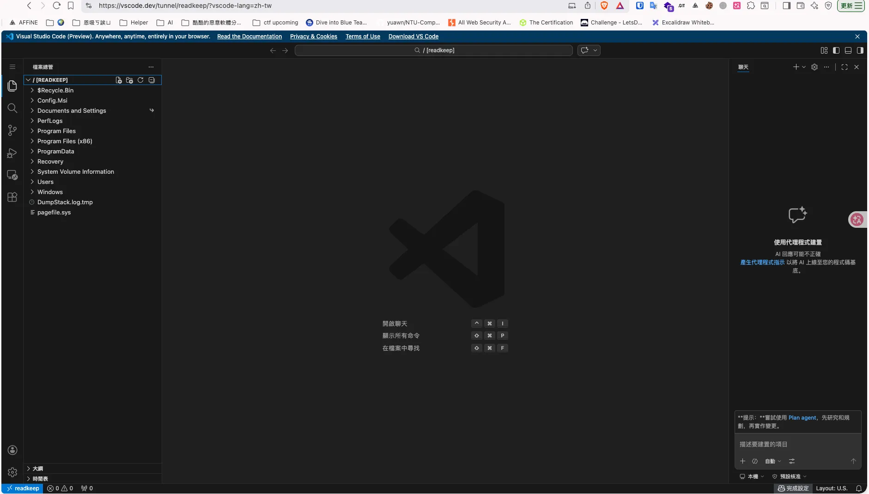Screen dimensions: 869x494
Task: Open chat settings gear
Action: pyautogui.click(x=814, y=67)
